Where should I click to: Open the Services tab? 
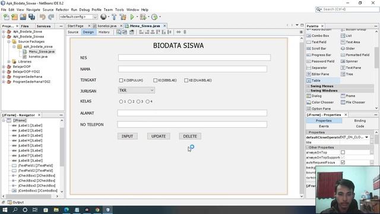(43, 26)
